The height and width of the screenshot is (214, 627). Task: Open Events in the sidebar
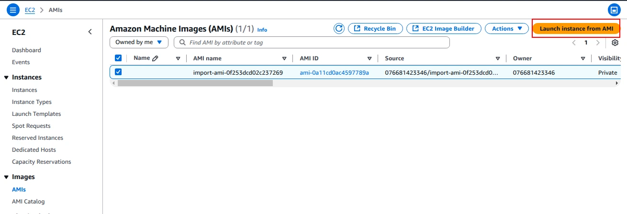21,62
